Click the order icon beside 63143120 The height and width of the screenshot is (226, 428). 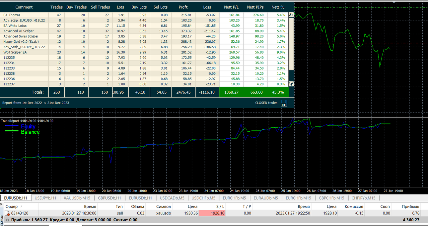tap(7, 213)
